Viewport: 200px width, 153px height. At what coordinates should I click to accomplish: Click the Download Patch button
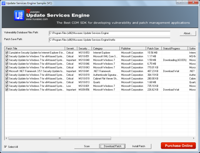tap(113, 146)
